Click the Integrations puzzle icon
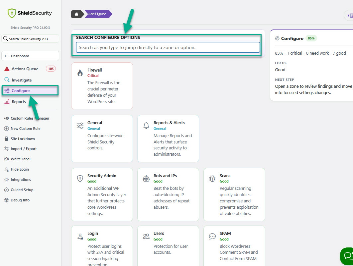This screenshot has width=353, height=266. tap(6, 180)
